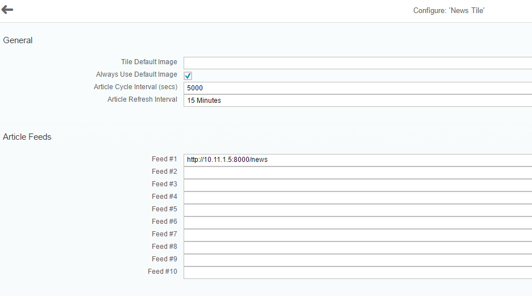
Task: Click the General section heading
Action: (18, 40)
